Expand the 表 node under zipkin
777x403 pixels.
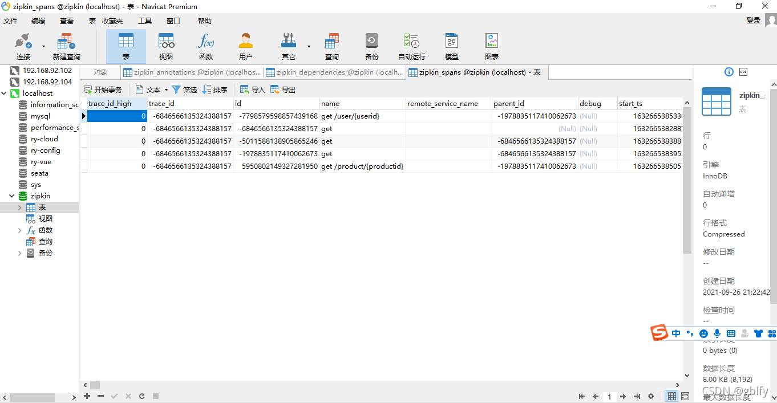point(20,207)
